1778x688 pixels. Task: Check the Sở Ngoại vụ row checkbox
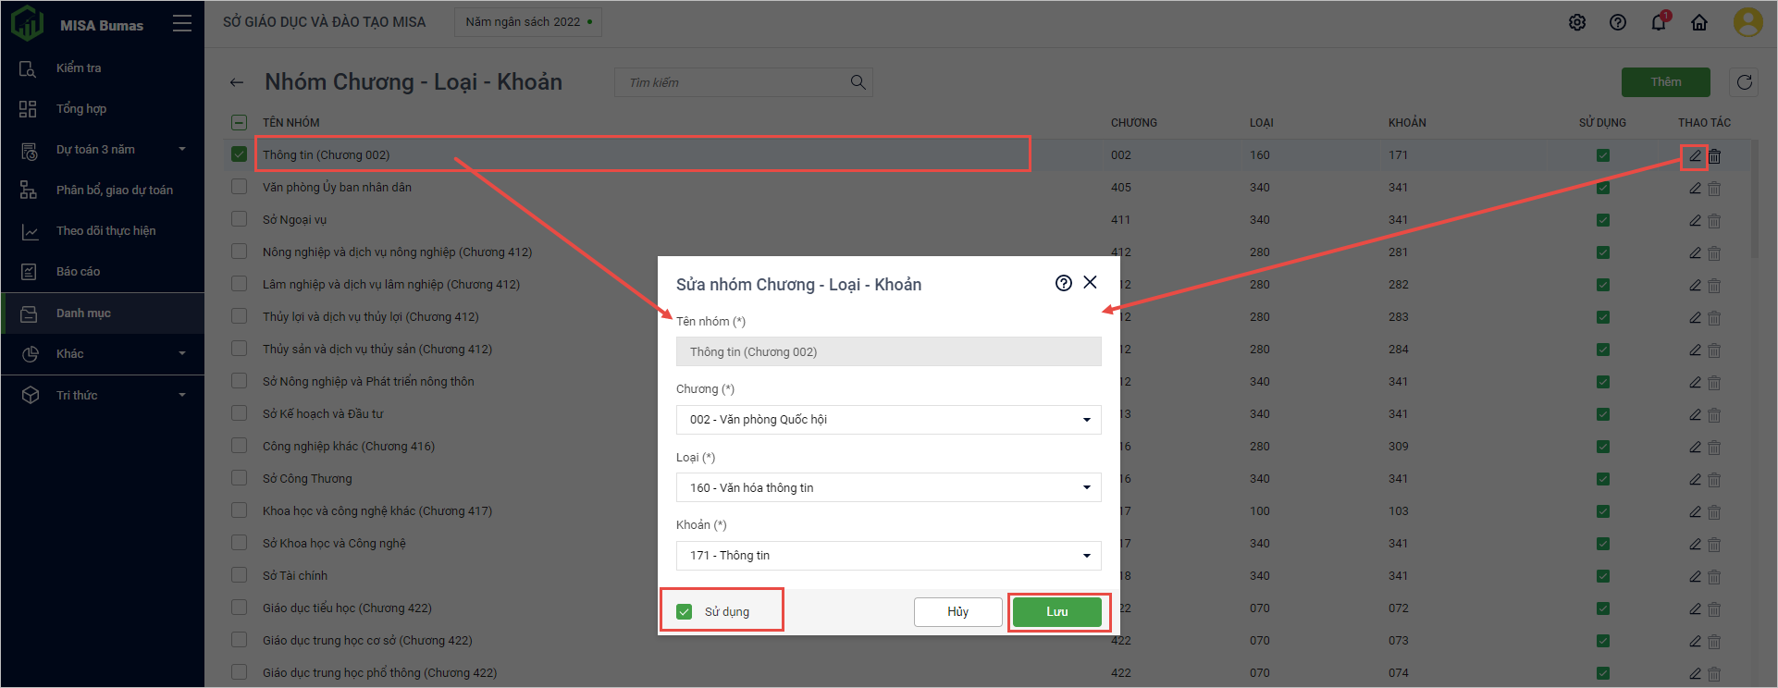240,219
